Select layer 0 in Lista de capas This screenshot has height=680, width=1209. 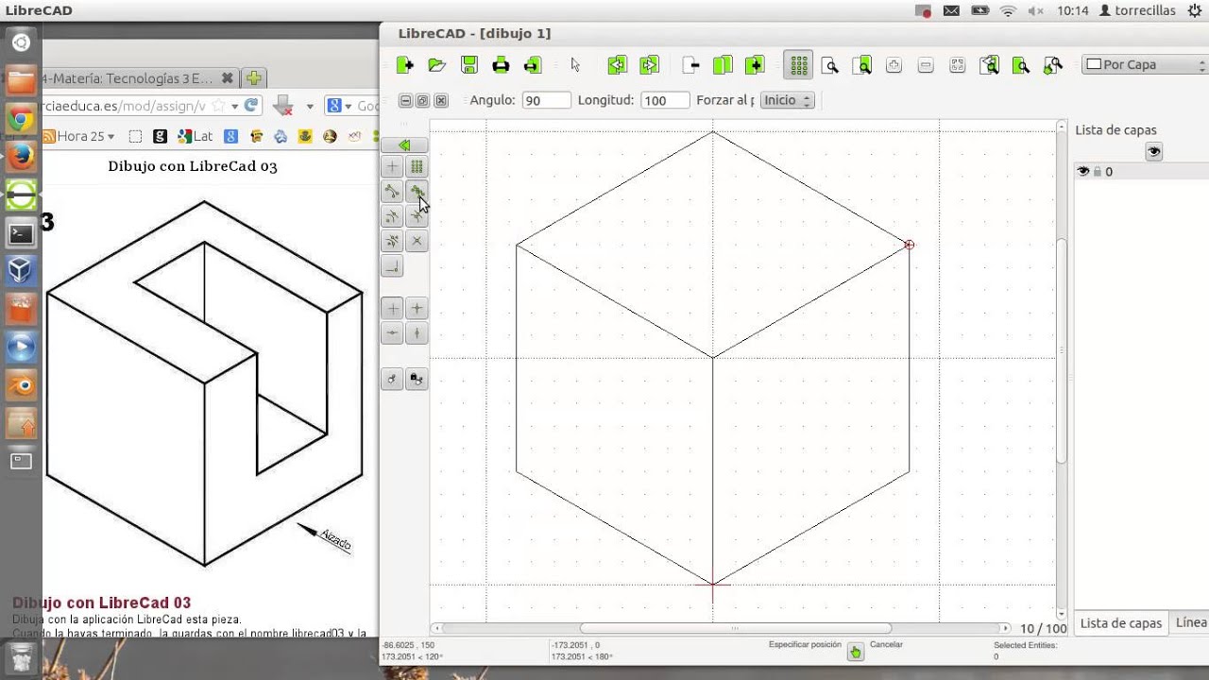tap(1142, 172)
